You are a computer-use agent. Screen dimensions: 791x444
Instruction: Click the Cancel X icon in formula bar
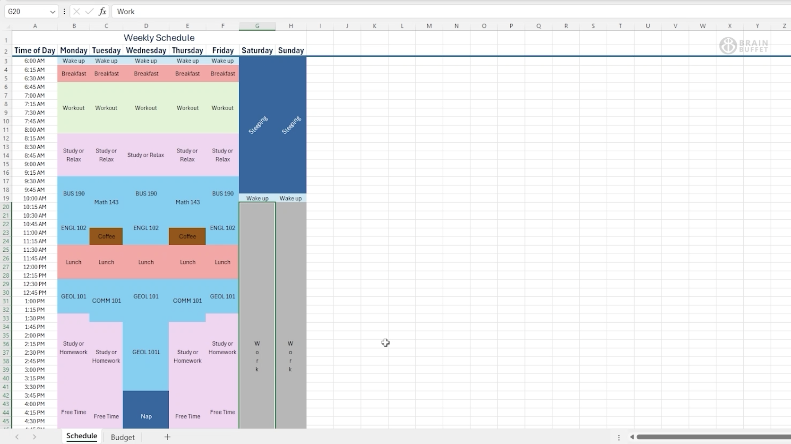(x=77, y=11)
